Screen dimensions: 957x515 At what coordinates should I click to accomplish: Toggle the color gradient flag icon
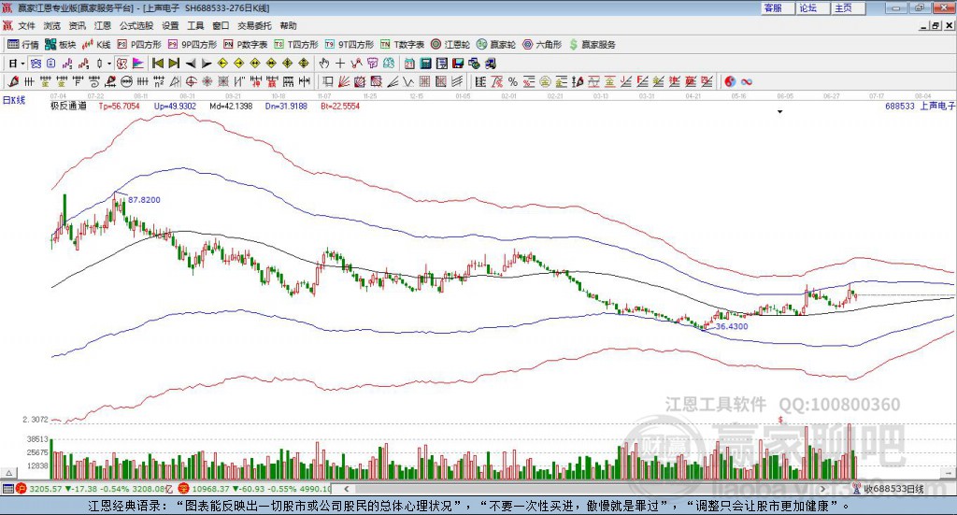pyautogui.click(x=138, y=64)
